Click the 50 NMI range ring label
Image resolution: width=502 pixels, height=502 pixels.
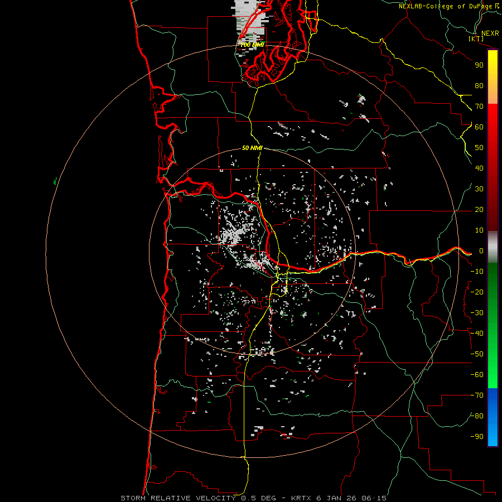click(252, 148)
